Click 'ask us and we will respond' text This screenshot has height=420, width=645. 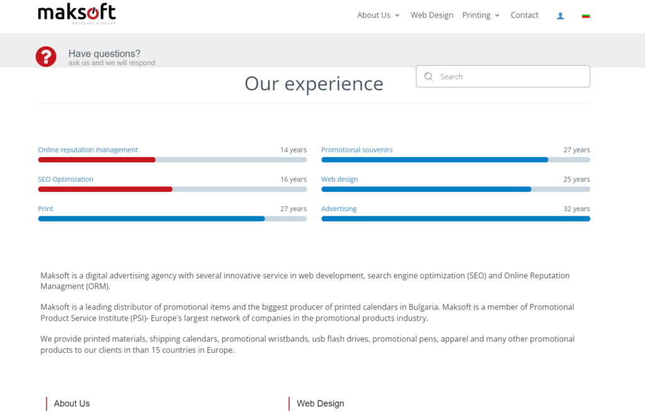[111, 63]
